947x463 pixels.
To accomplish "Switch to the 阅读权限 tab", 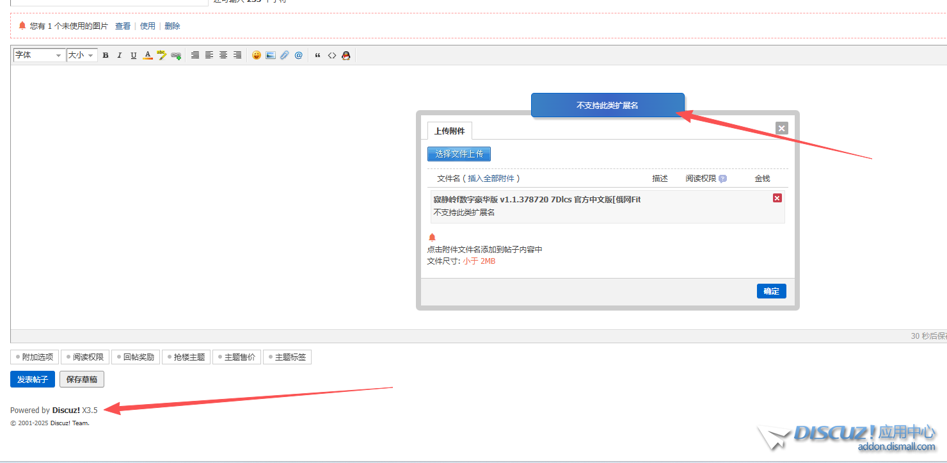I will point(85,357).
